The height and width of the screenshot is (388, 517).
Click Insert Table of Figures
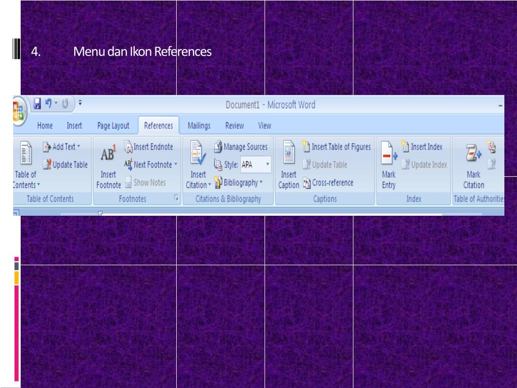click(x=337, y=147)
